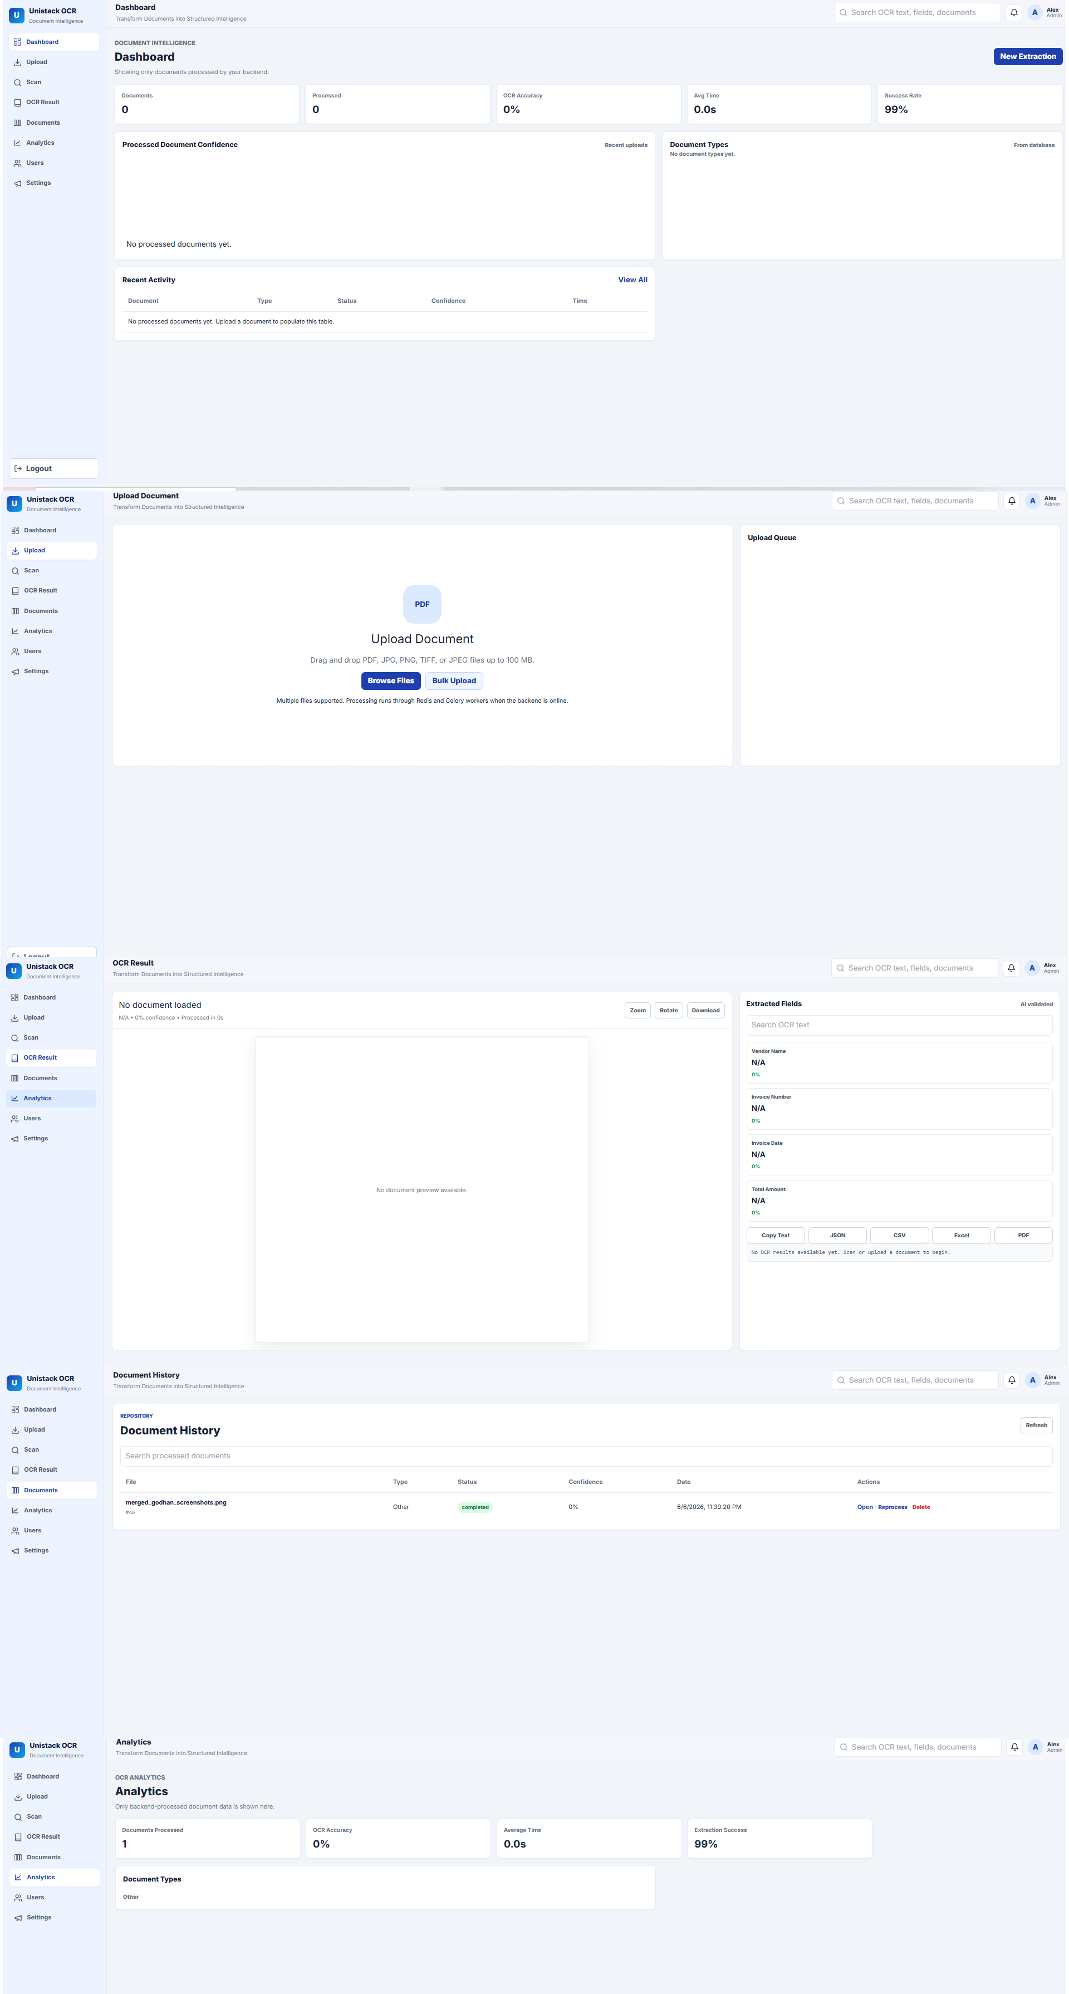1069x1994 pixels.
Task: Select Documents in the Document History page sidebar
Action: [51, 1490]
